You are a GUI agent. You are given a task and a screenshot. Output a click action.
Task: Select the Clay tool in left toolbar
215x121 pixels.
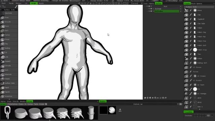click(9, 44)
